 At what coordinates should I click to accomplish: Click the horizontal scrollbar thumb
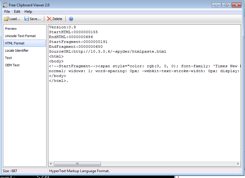[77, 164]
